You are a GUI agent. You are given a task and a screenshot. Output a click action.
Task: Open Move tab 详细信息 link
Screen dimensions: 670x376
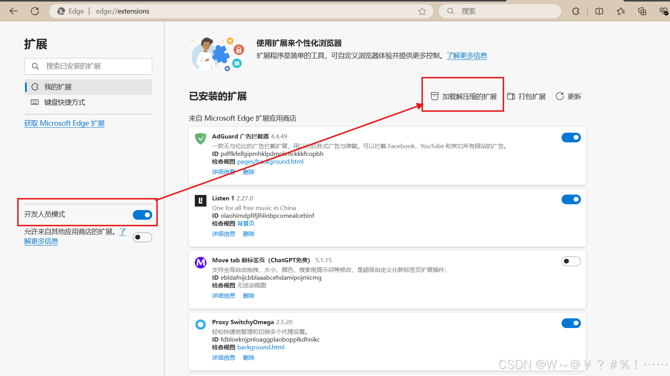tap(223, 296)
